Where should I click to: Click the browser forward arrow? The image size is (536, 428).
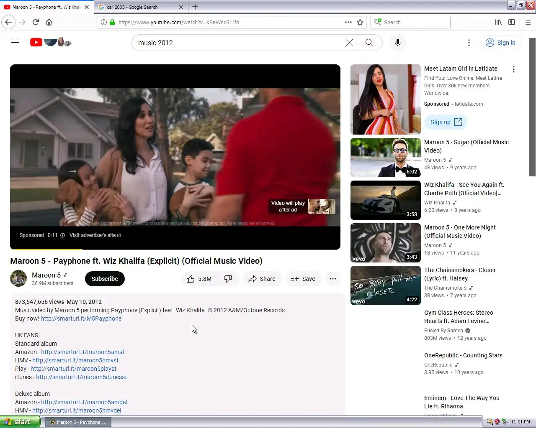[x=22, y=22]
